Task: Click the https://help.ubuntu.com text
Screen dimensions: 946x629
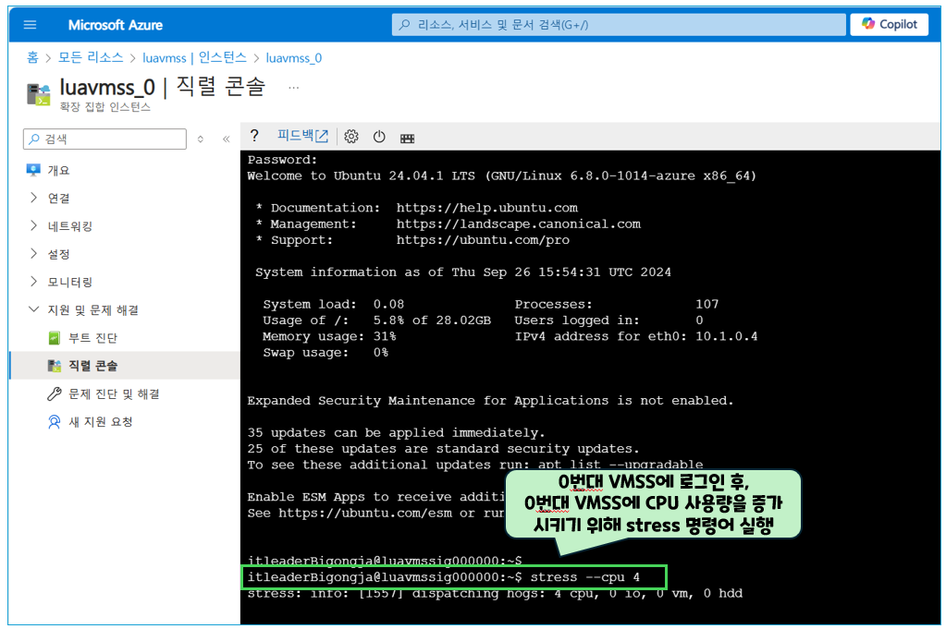Action: pyautogui.click(x=487, y=208)
